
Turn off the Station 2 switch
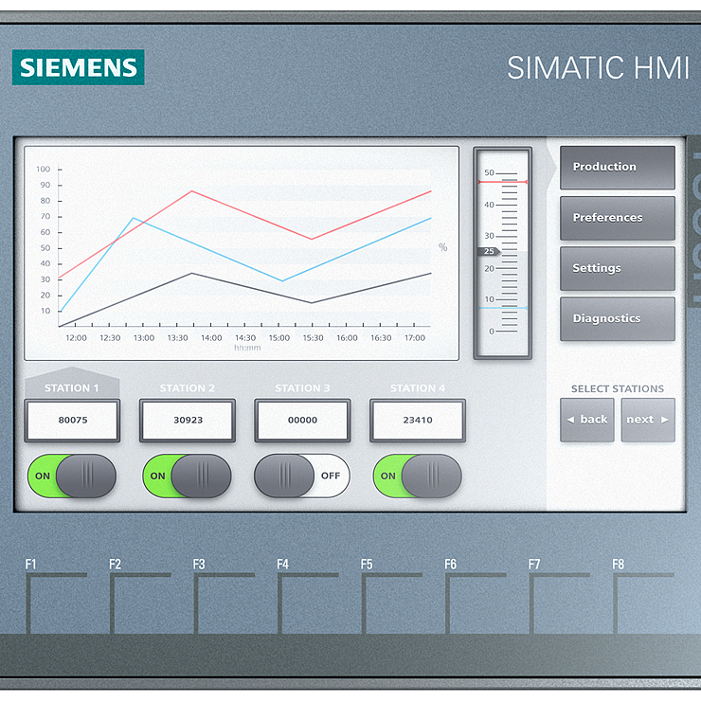coord(187,476)
